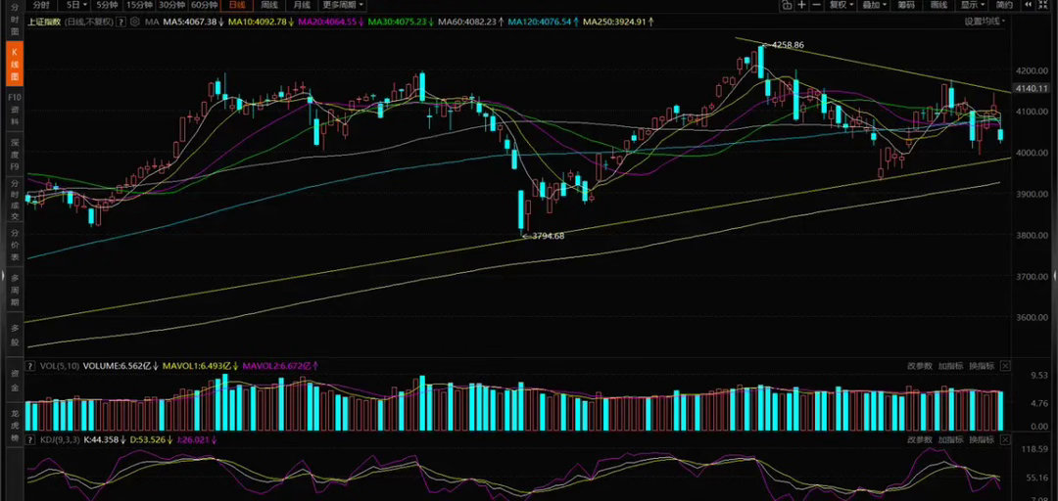Click the KDJ(9,3,3) indicator name
Viewport: 1058px width, 501px height.
tap(59, 439)
